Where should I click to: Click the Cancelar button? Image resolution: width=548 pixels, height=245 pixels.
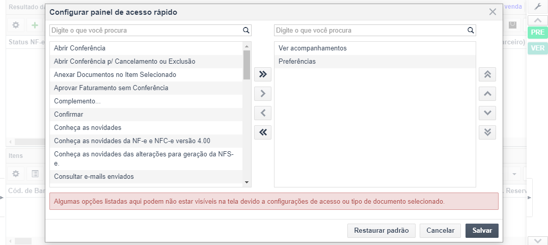441,231
